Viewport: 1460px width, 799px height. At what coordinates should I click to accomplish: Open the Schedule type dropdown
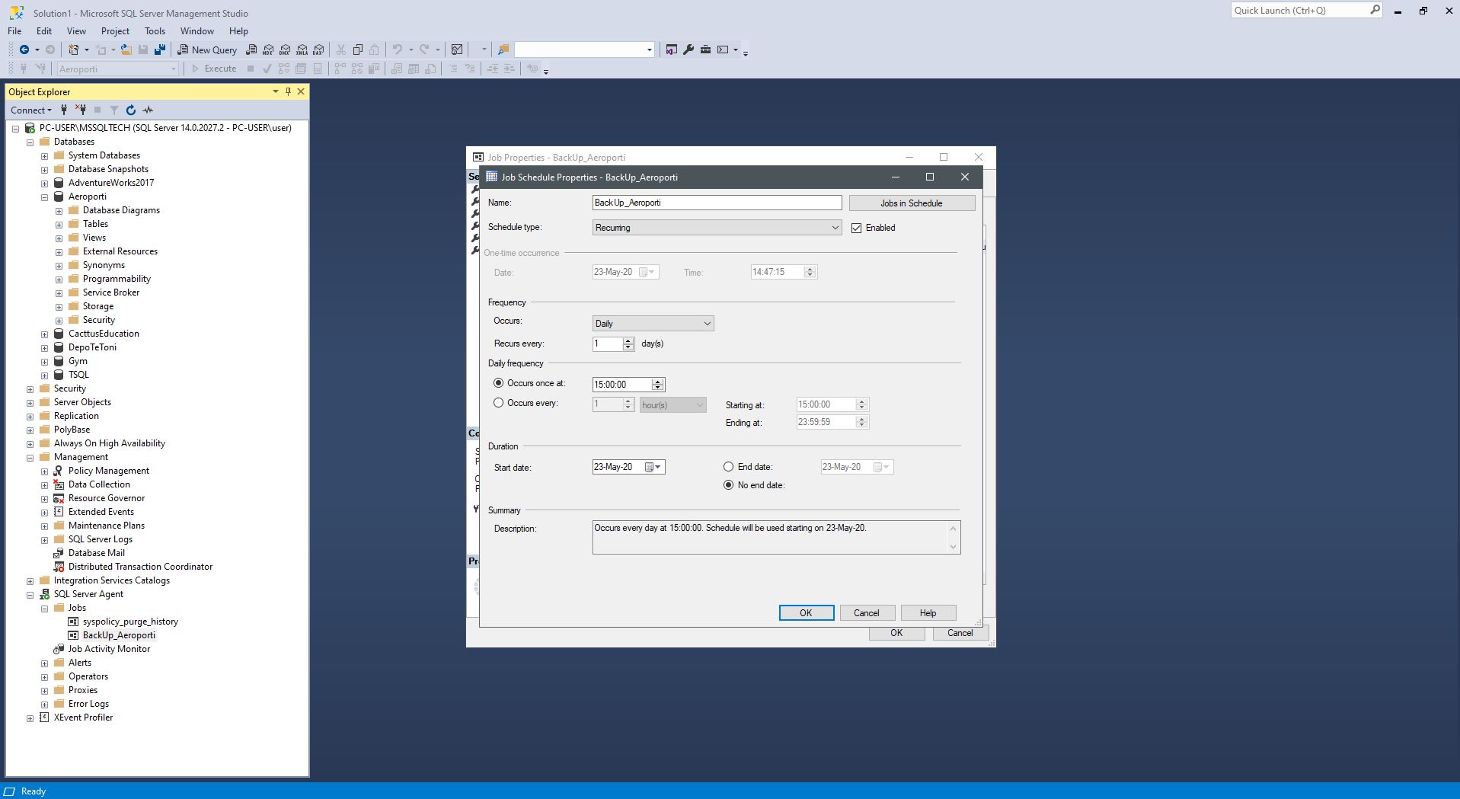point(717,228)
